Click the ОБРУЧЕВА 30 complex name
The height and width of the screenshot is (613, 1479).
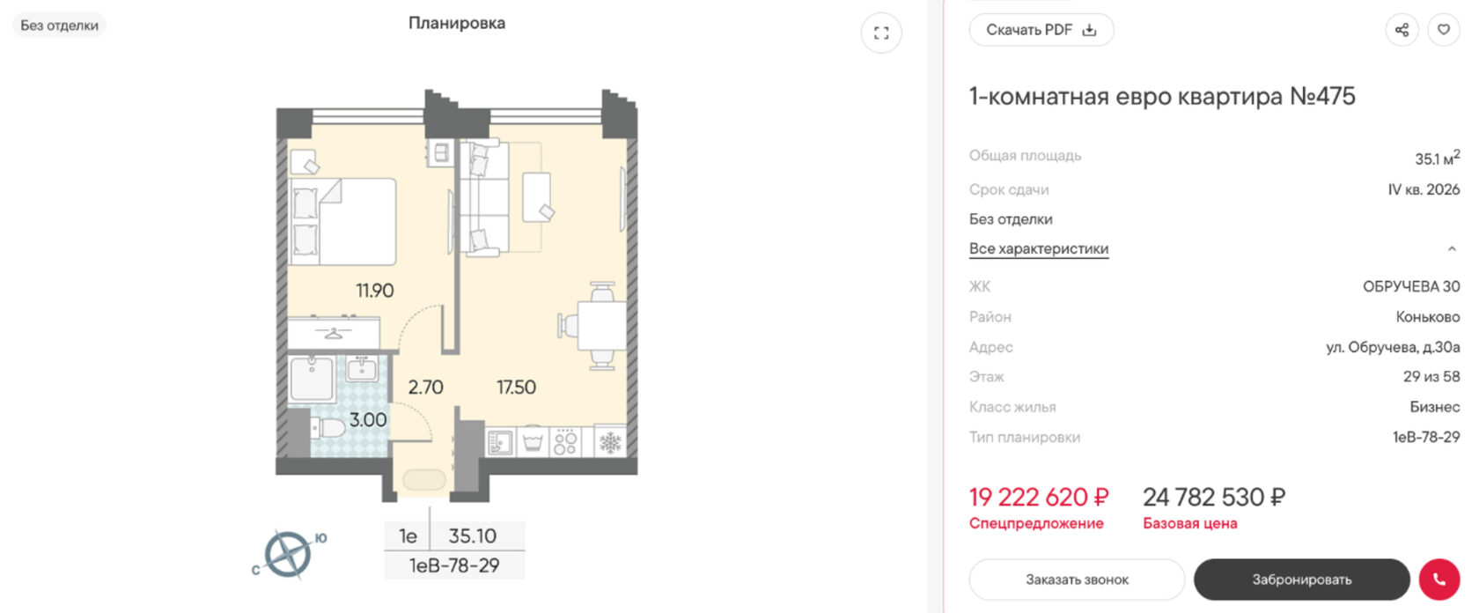[x=1411, y=286]
